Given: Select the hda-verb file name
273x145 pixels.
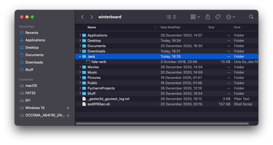Looking at the screenshot, I should pos(99,62).
